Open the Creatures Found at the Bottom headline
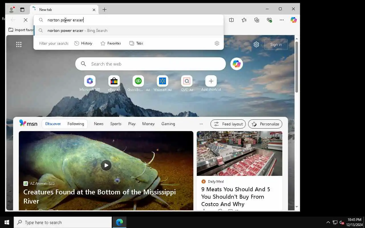The image size is (365, 228). coord(100,196)
